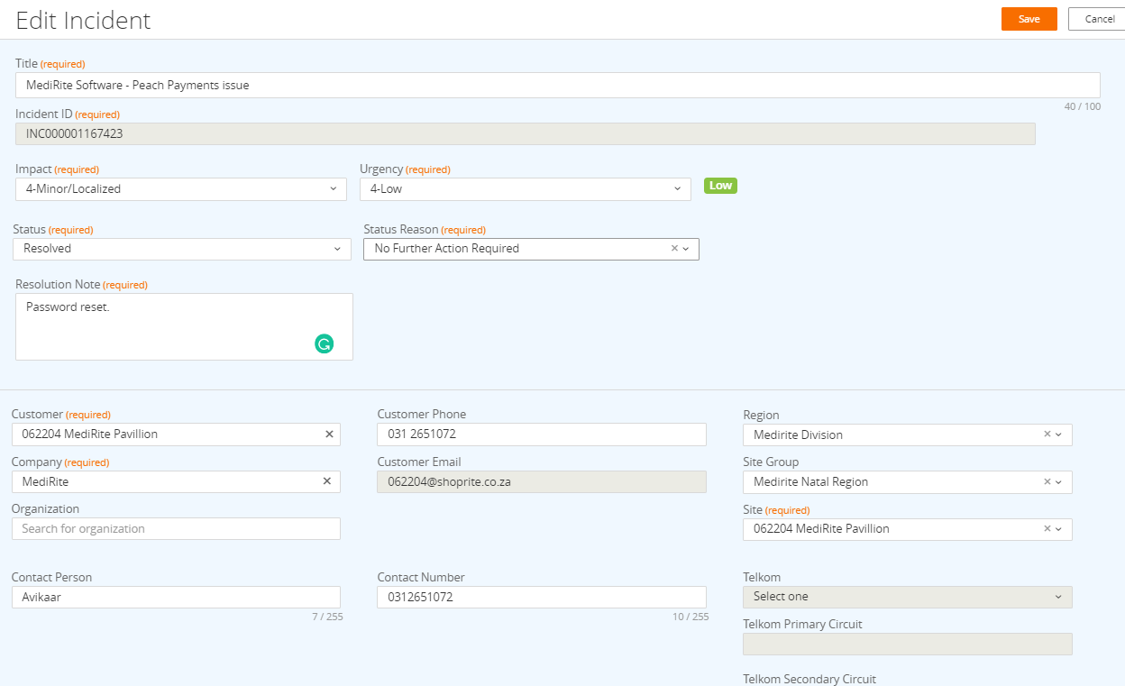Click the Telkom Secondary Circuit label

[x=809, y=679]
